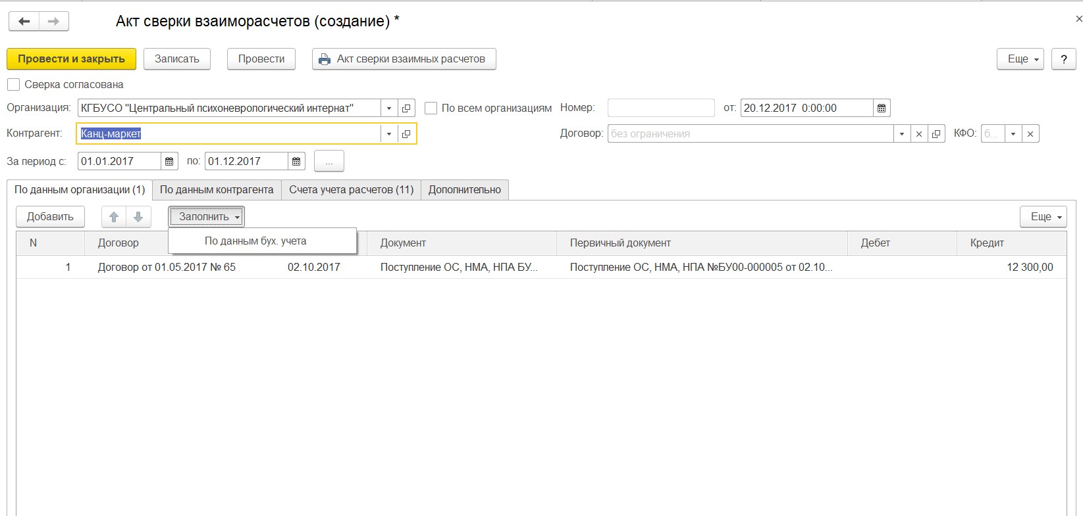Open the top Еще menu
Screen dimensions: 1083x516
point(1020,59)
